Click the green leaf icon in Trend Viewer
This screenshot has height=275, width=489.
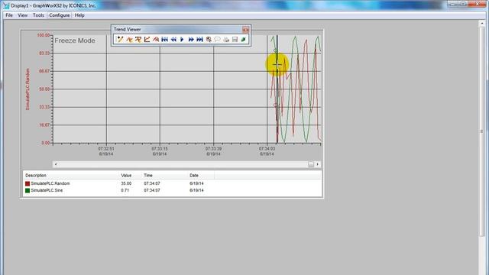click(244, 39)
